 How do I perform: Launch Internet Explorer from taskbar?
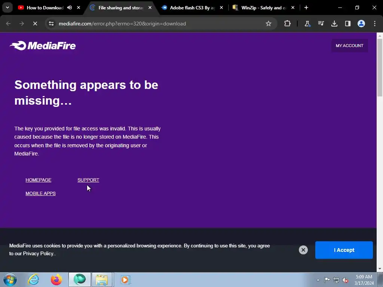click(x=33, y=280)
